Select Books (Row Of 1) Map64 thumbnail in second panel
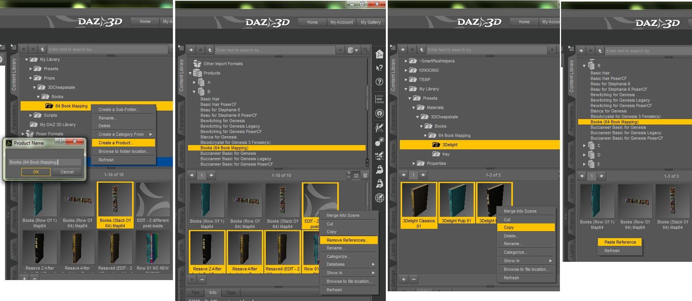Viewport: 692px width, 301px height. coord(207,206)
